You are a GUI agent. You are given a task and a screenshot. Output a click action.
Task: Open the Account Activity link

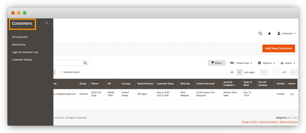point(268,122)
